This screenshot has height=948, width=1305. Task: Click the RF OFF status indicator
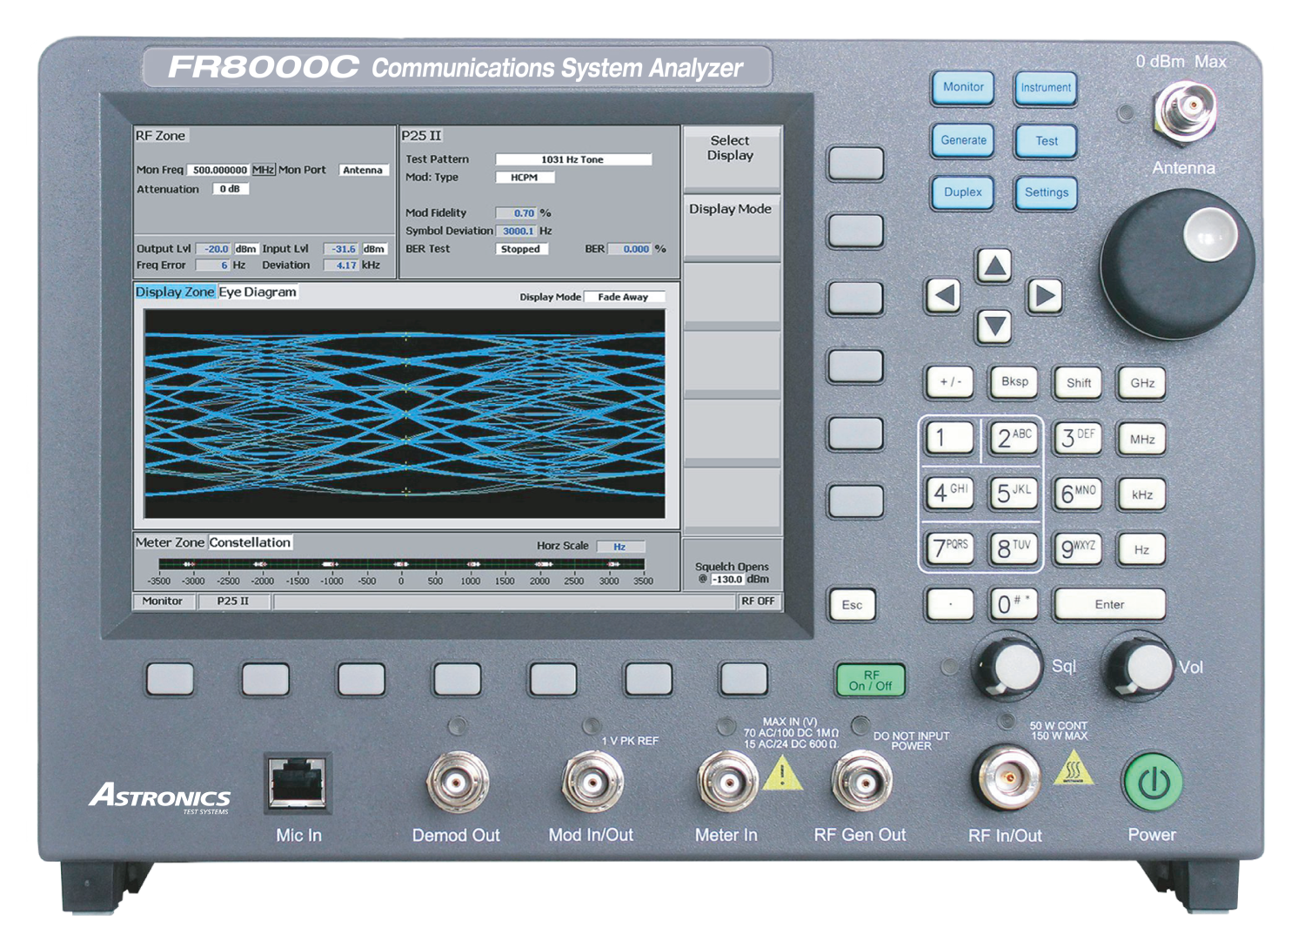point(758,602)
